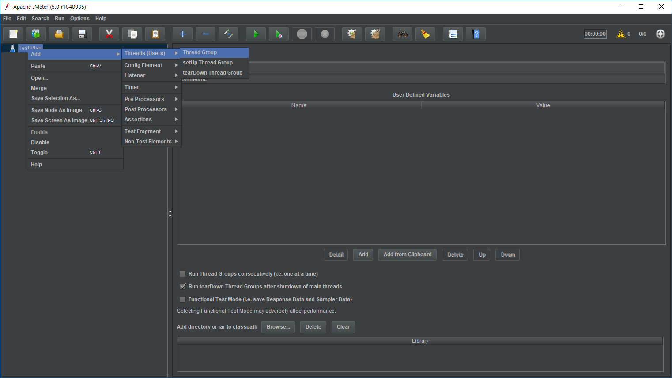
Task: Click Down button below variables table
Action: (x=508, y=255)
